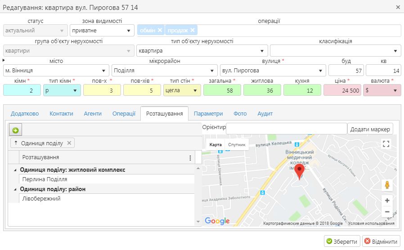404x250 pixels.
Task: Click the 'буд' building number field
Action: pyautogui.click(x=346, y=70)
